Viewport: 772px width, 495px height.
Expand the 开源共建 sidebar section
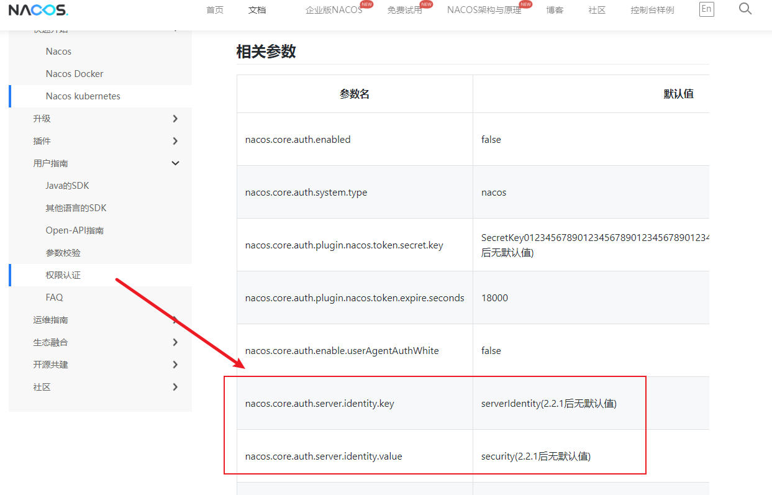tap(175, 364)
